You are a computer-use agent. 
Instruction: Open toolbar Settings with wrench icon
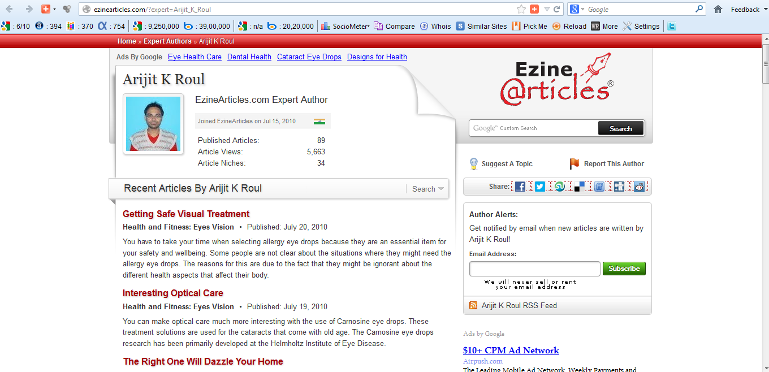[x=641, y=26]
